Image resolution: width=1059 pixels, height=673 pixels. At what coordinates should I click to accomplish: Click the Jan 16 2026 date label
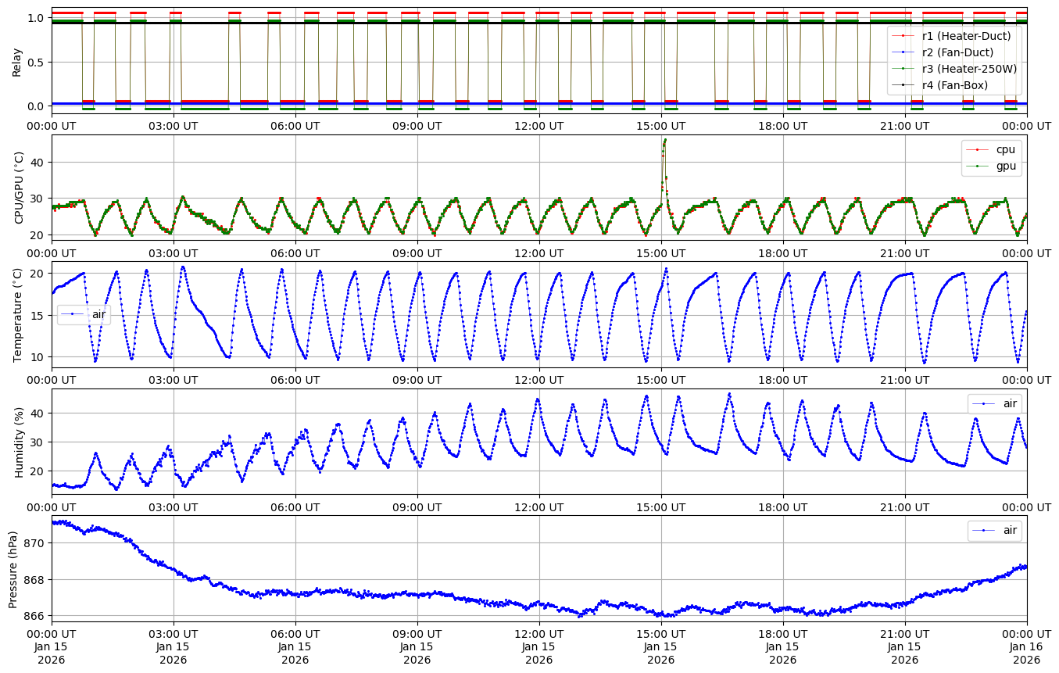[x=1026, y=653]
